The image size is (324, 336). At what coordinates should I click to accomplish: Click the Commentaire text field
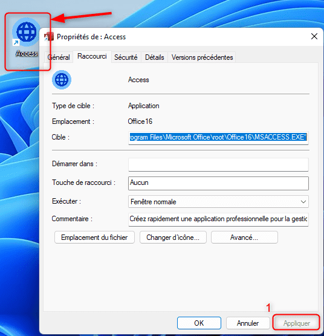(218, 219)
